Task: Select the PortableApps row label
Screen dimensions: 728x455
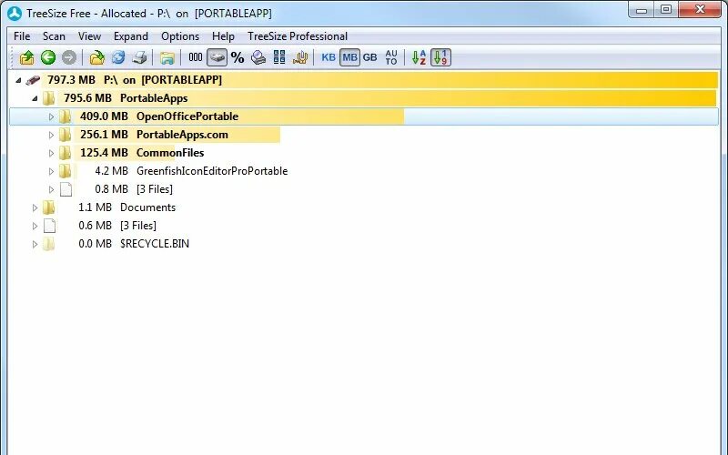Action: 154,98
